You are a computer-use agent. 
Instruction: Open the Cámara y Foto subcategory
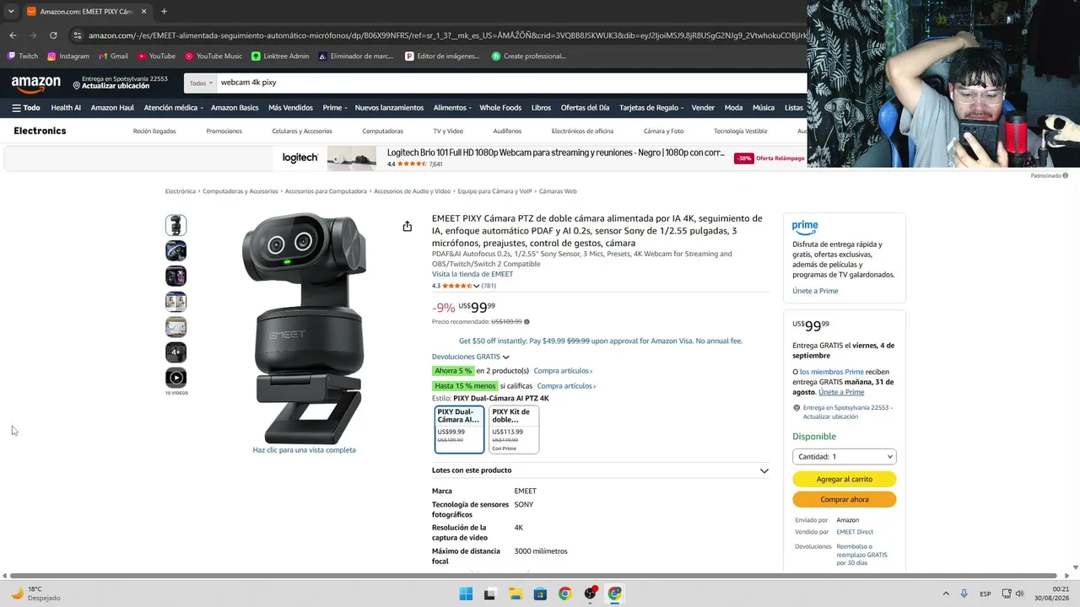click(x=663, y=132)
